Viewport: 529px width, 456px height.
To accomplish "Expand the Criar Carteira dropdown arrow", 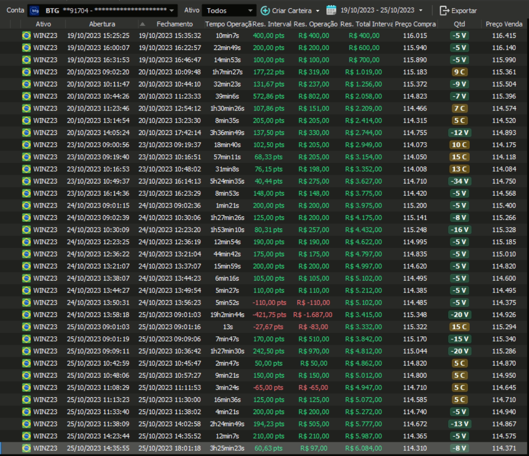I will click(x=318, y=10).
